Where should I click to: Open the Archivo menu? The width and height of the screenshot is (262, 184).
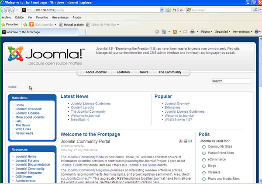click(7, 17)
